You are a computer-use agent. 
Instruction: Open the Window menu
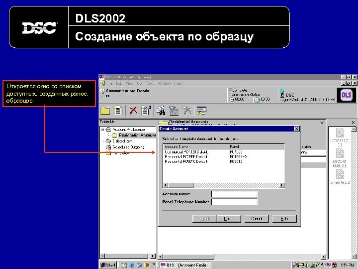point(164,83)
